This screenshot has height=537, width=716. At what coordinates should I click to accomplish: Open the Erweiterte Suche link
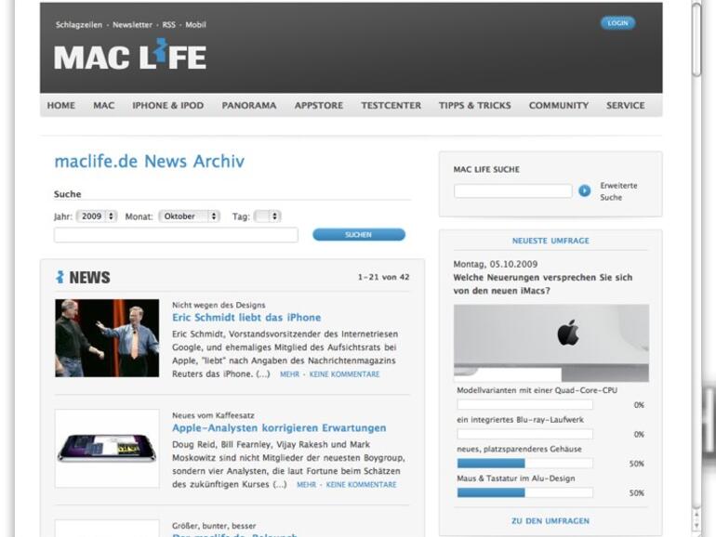[x=618, y=191]
